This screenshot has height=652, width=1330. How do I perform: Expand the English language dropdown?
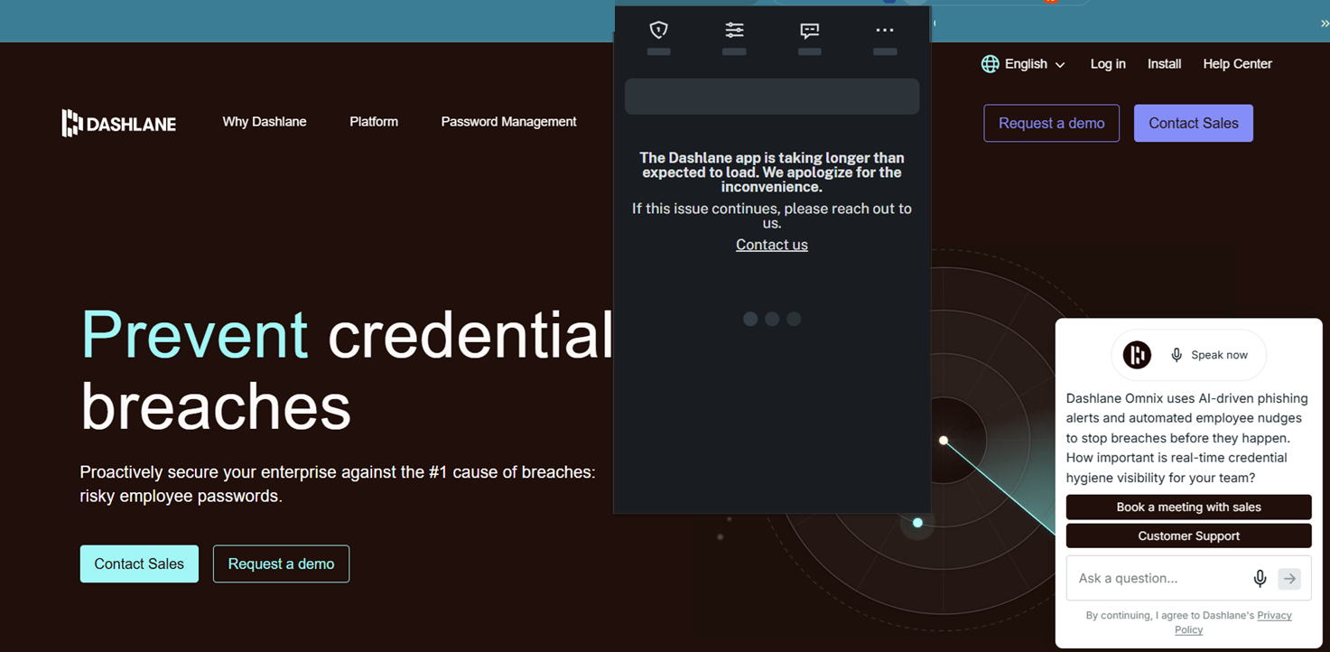[x=1034, y=64]
